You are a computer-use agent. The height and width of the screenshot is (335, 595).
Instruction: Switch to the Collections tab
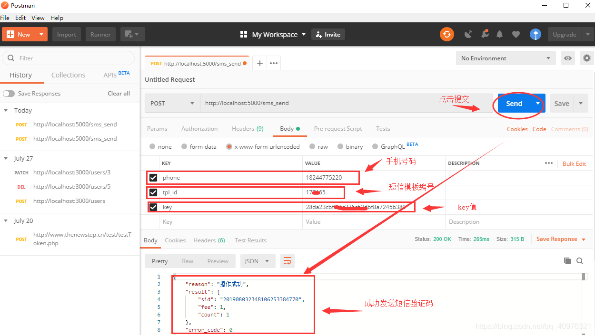click(x=68, y=75)
